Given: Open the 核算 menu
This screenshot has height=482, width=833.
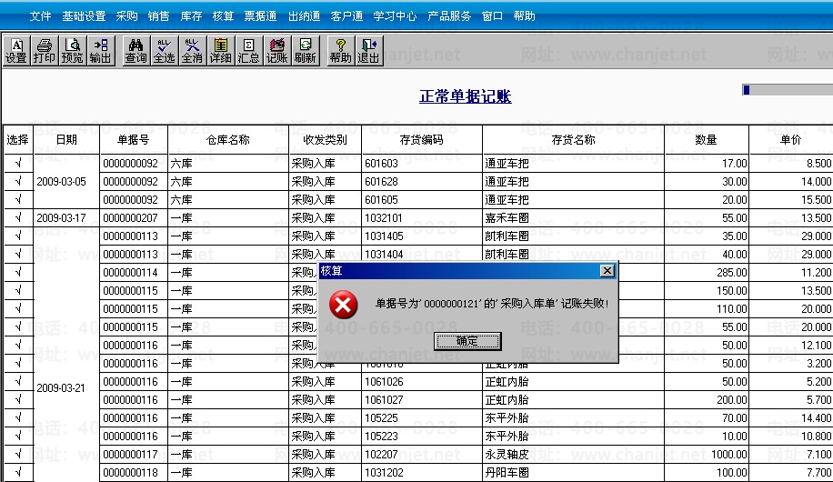Looking at the screenshot, I should [223, 16].
